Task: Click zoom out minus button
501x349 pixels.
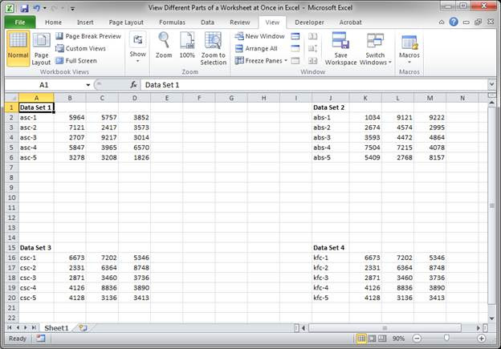Action: coord(417,339)
